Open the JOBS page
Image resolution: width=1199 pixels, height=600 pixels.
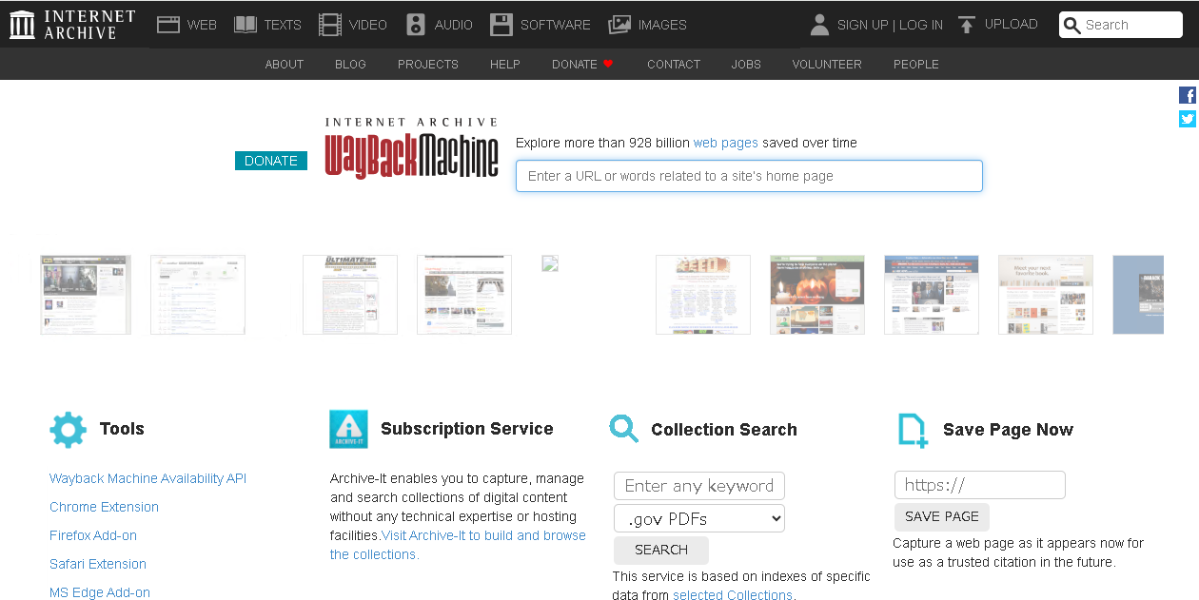click(x=746, y=64)
